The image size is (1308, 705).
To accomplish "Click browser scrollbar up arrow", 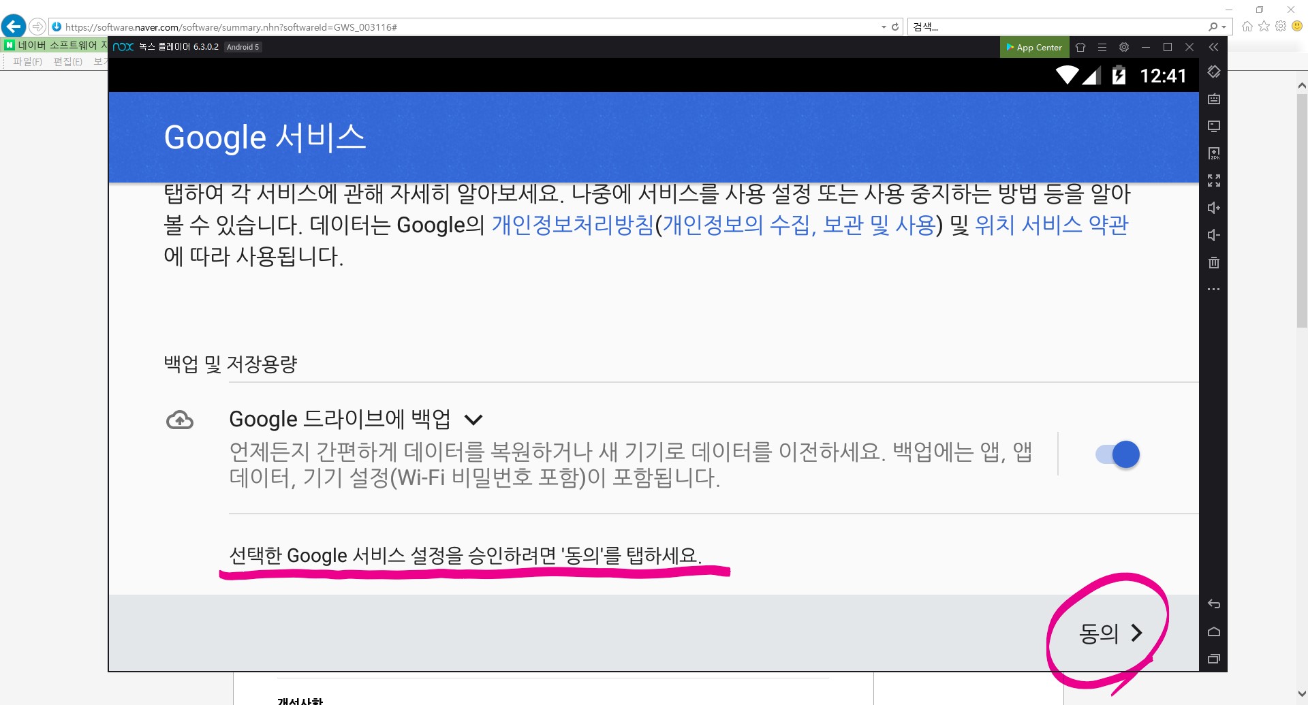I will (1302, 86).
